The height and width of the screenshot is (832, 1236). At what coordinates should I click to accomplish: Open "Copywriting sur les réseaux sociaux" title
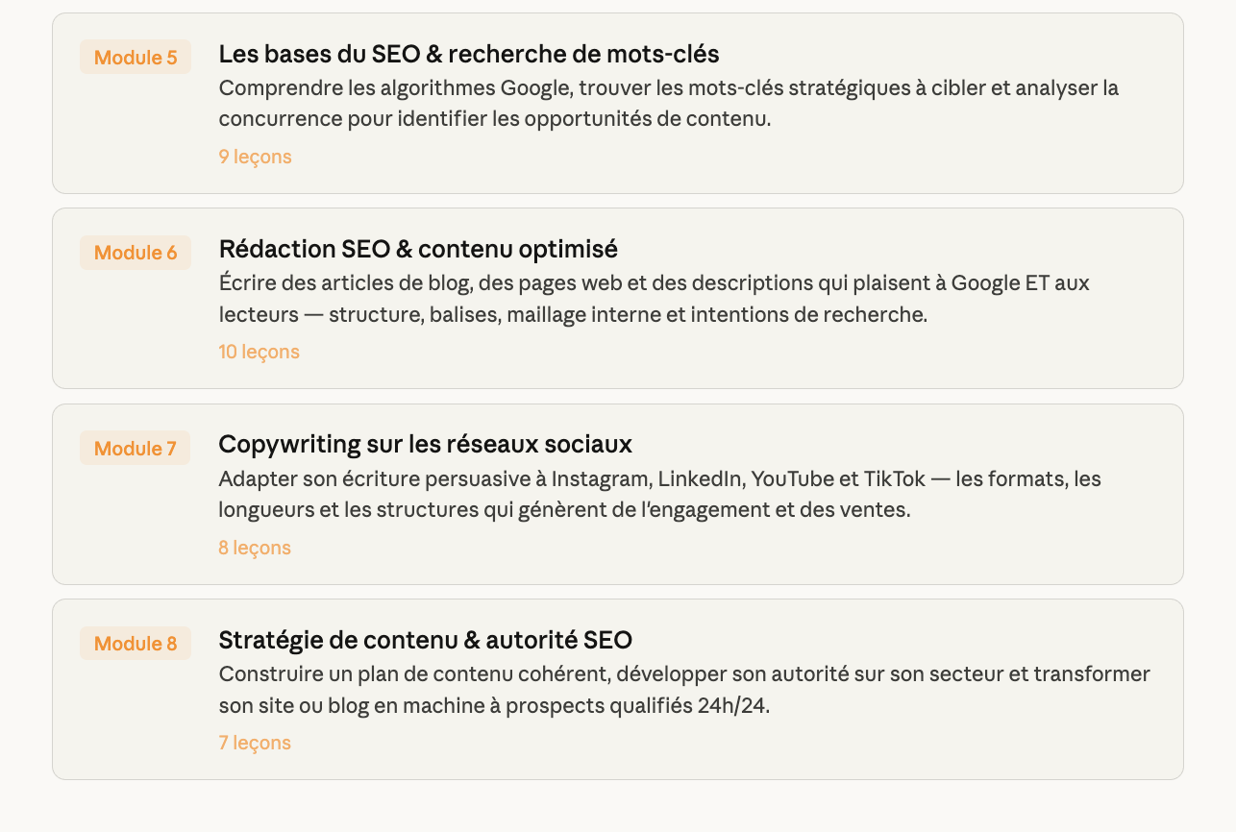click(425, 445)
